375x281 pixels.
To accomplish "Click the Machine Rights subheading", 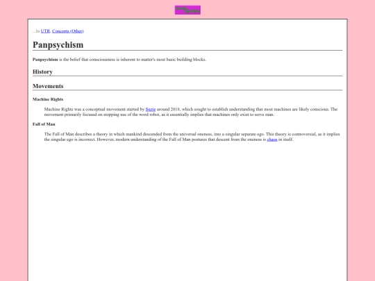I will tap(48, 99).
